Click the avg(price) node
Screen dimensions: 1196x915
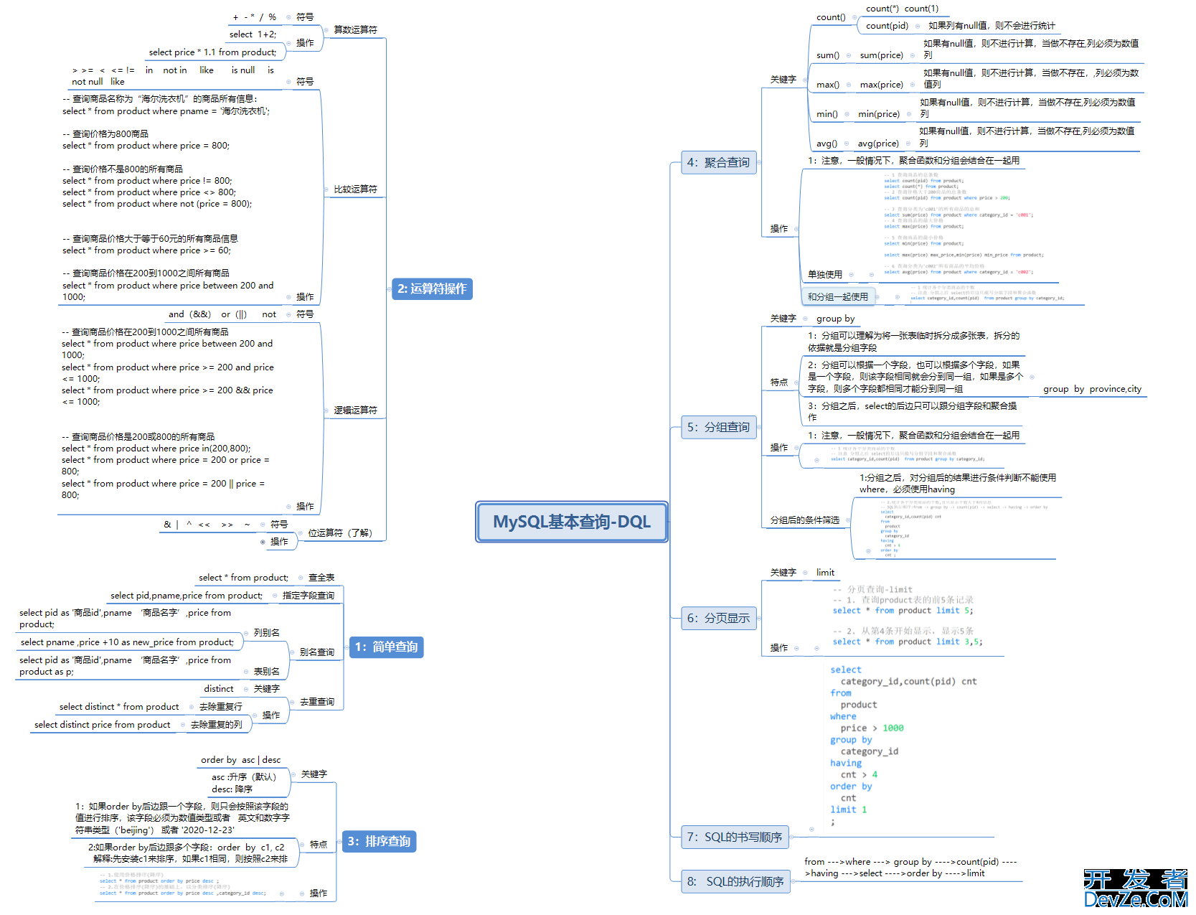point(878,144)
